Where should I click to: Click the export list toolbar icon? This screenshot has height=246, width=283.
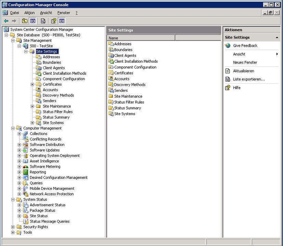point(43,21)
